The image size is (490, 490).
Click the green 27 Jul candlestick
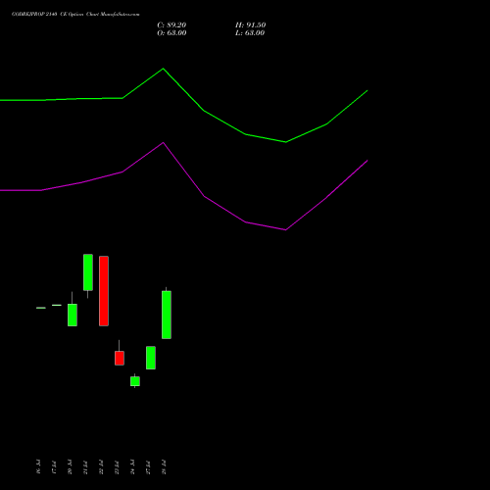pos(151,358)
